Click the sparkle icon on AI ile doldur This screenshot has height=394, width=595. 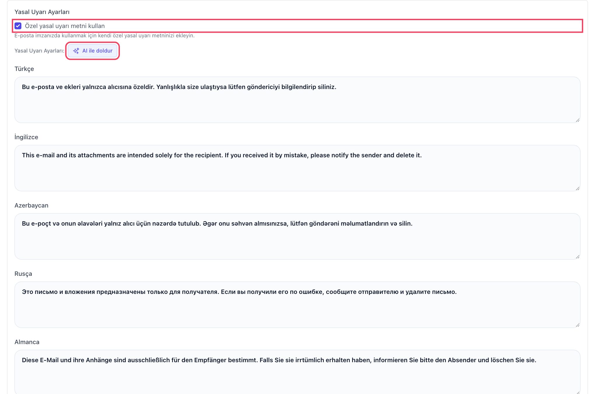[x=76, y=51]
